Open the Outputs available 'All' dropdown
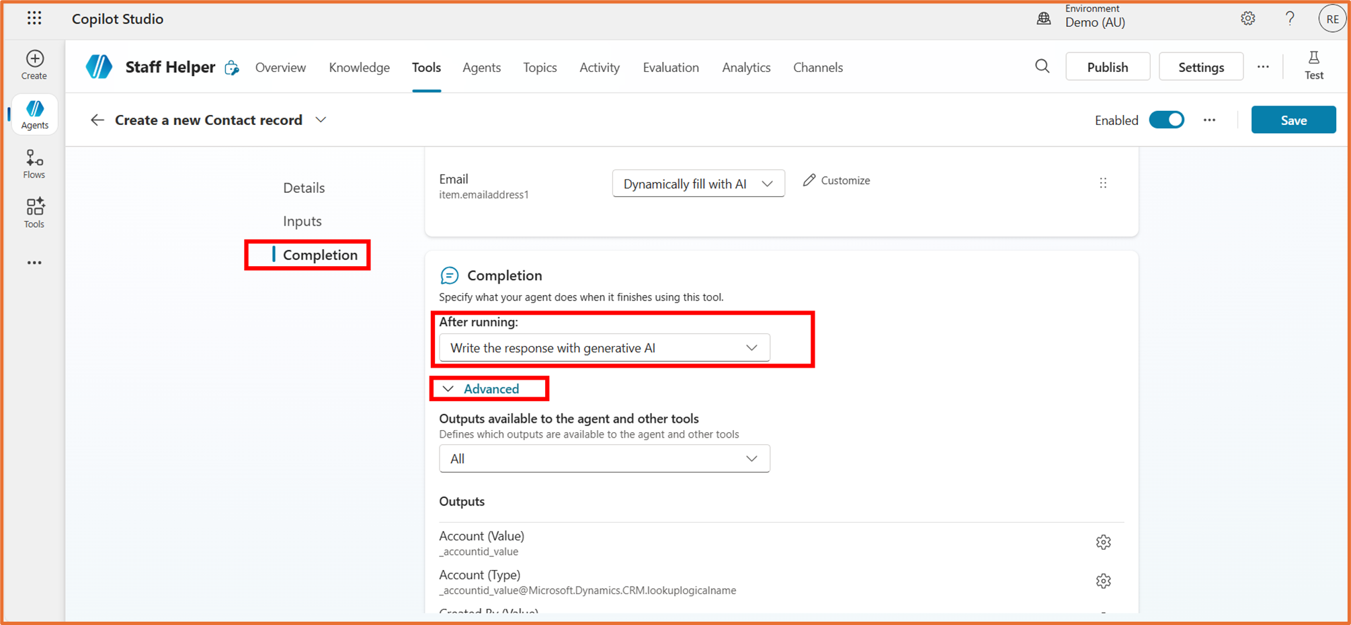This screenshot has height=625, width=1351. [x=604, y=459]
